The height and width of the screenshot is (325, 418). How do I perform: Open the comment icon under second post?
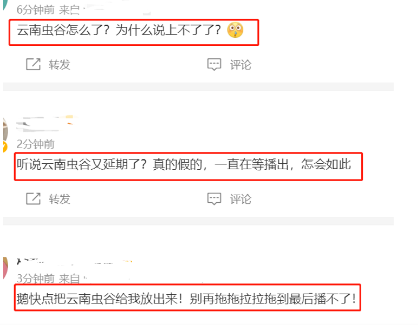point(214,198)
